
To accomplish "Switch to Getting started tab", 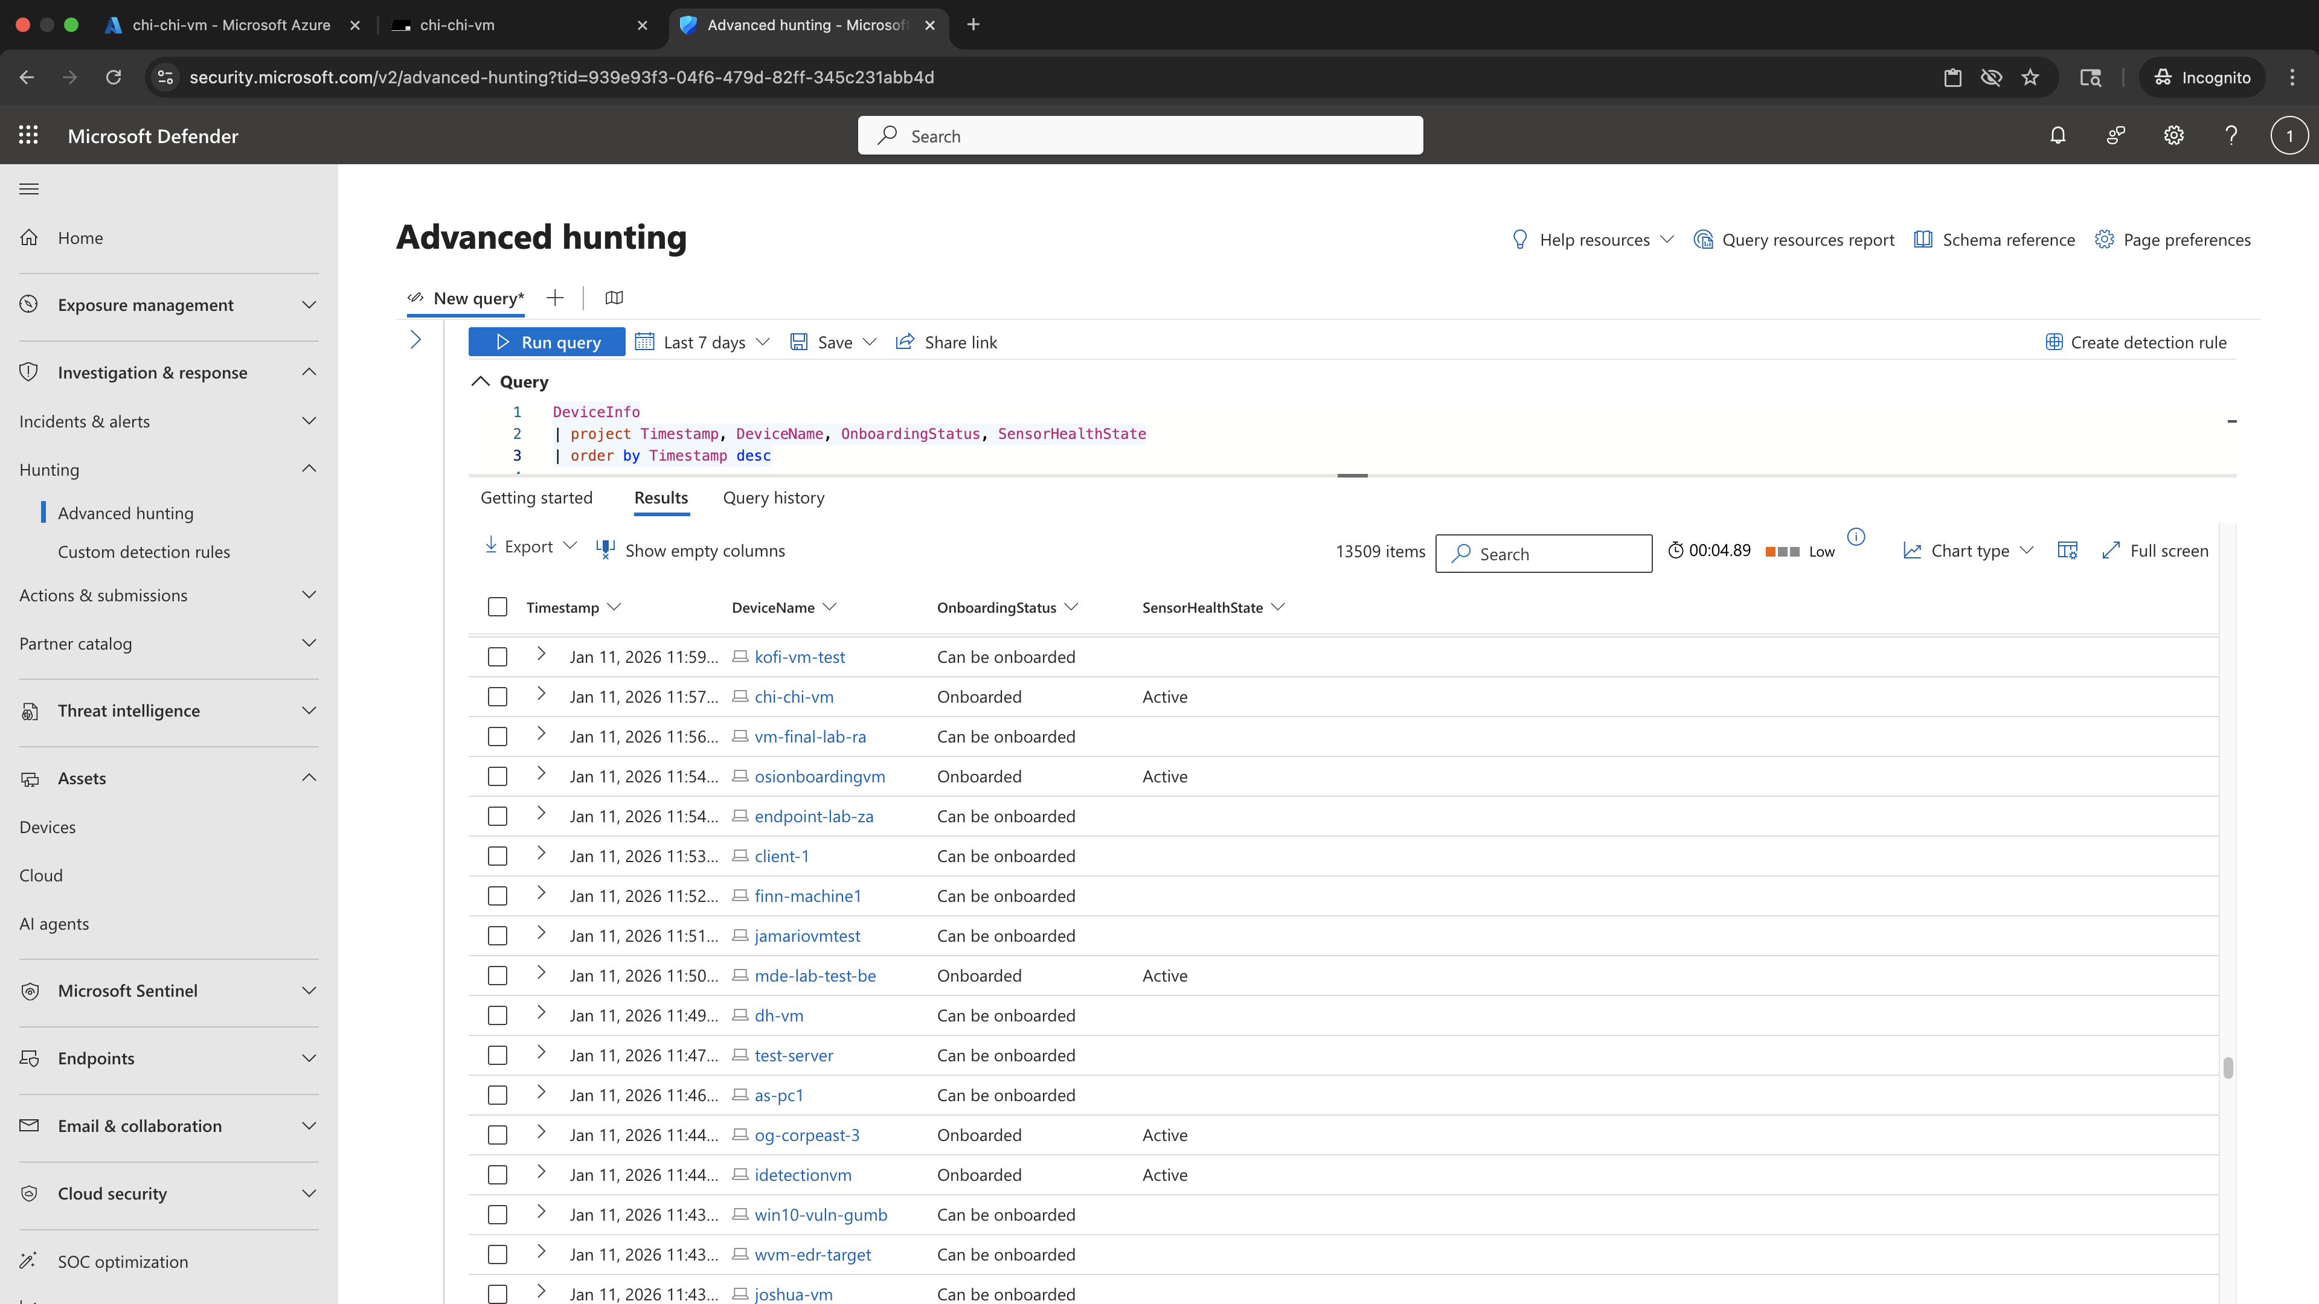I will [536, 497].
